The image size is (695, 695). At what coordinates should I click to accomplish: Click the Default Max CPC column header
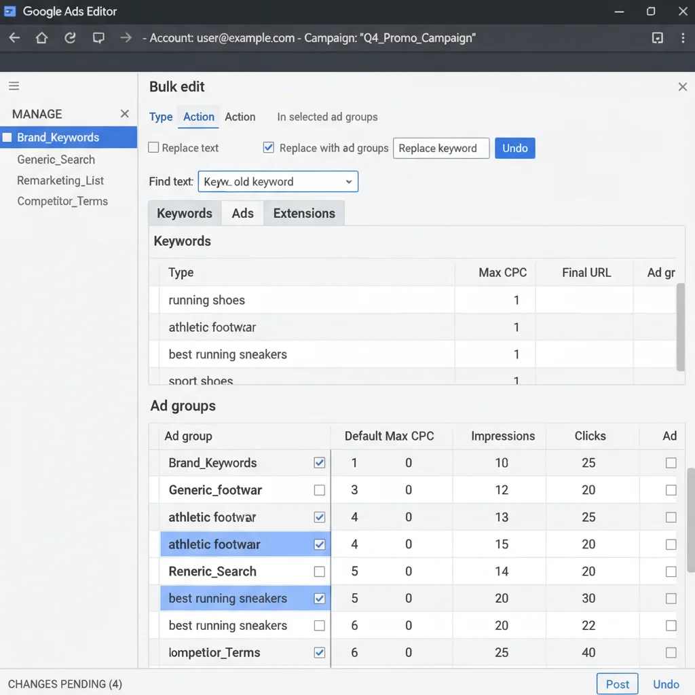tap(389, 436)
